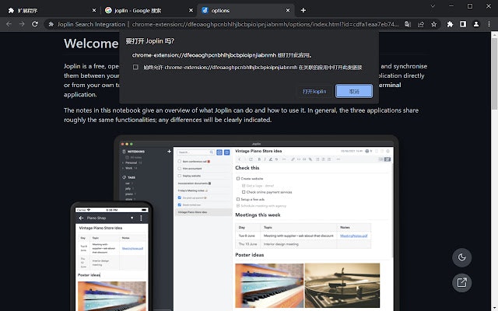The height and width of the screenshot is (311, 498).
Task: Open a new browser tab
Action: 303,10
